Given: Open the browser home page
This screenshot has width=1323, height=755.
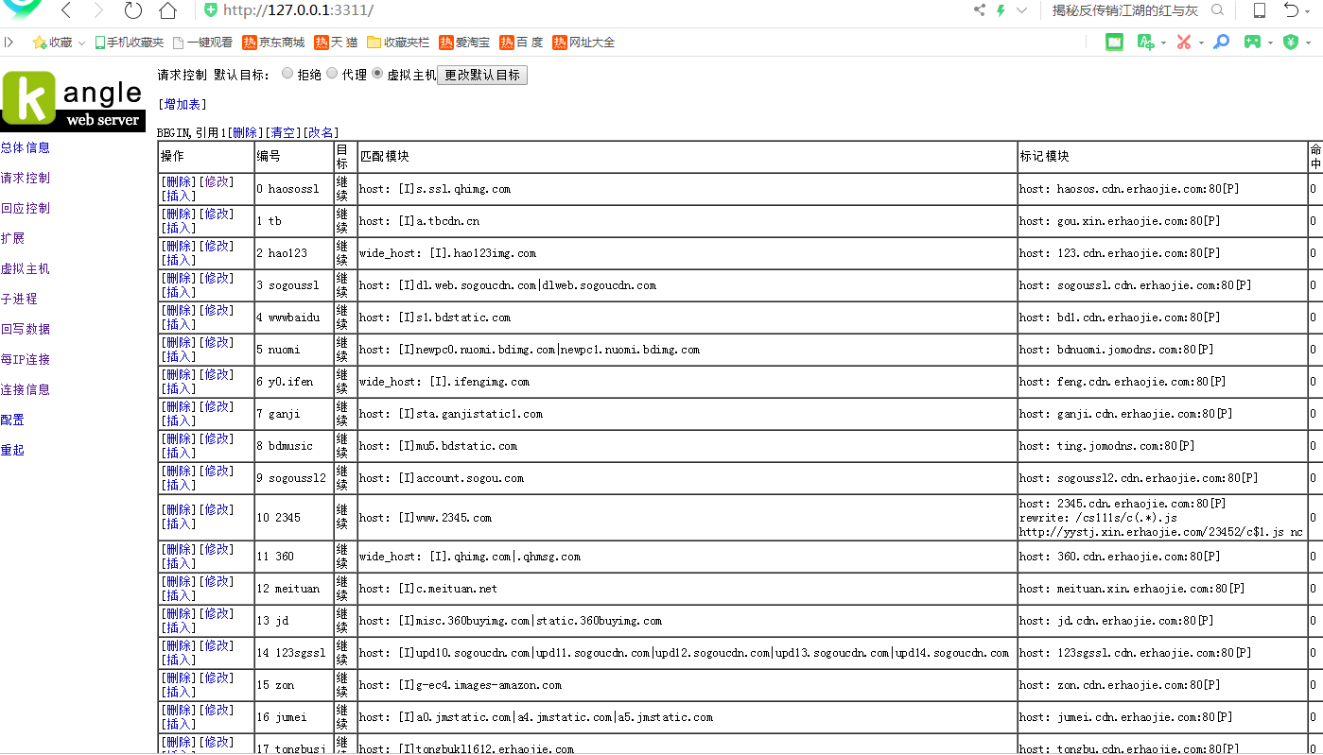Looking at the screenshot, I should pyautogui.click(x=167, y=10).
